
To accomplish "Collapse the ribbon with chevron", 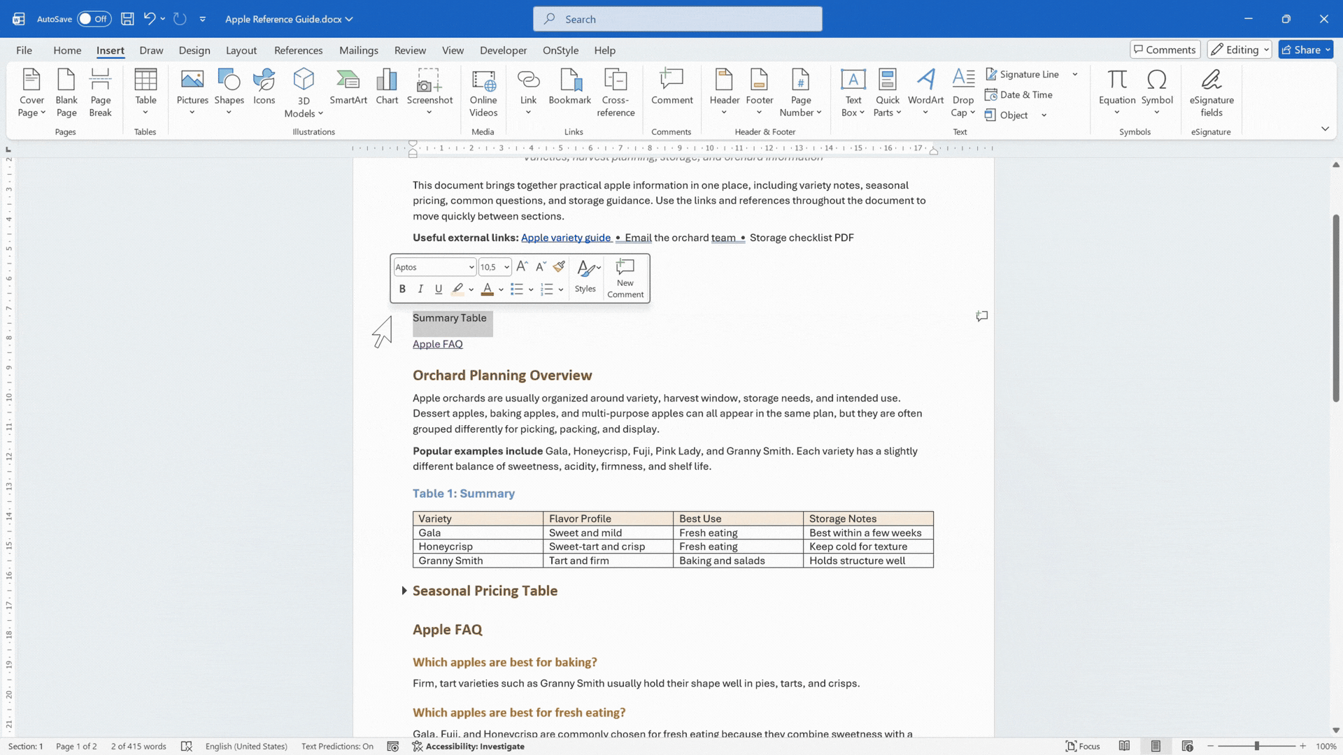I will (x=1325, y=129).
